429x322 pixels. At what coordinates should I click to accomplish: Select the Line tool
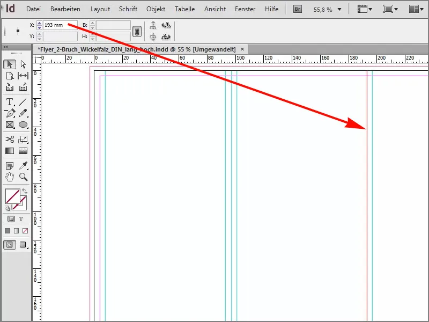tap(23, 102)
